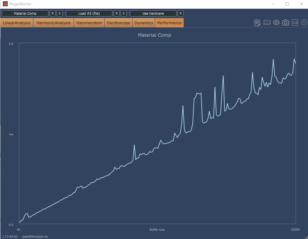The image size is (308, 239).
Task: Click the Use hardware button
Action: pos(153,13)
